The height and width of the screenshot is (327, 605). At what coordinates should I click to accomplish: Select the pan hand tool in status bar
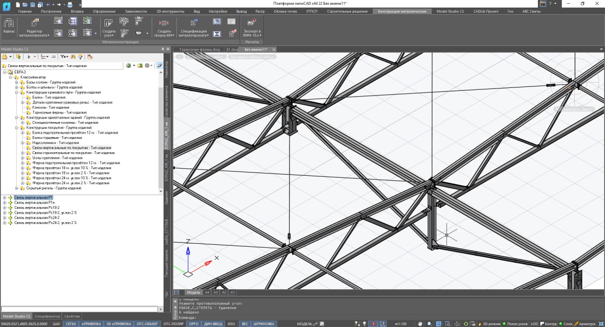pos(420,324)
